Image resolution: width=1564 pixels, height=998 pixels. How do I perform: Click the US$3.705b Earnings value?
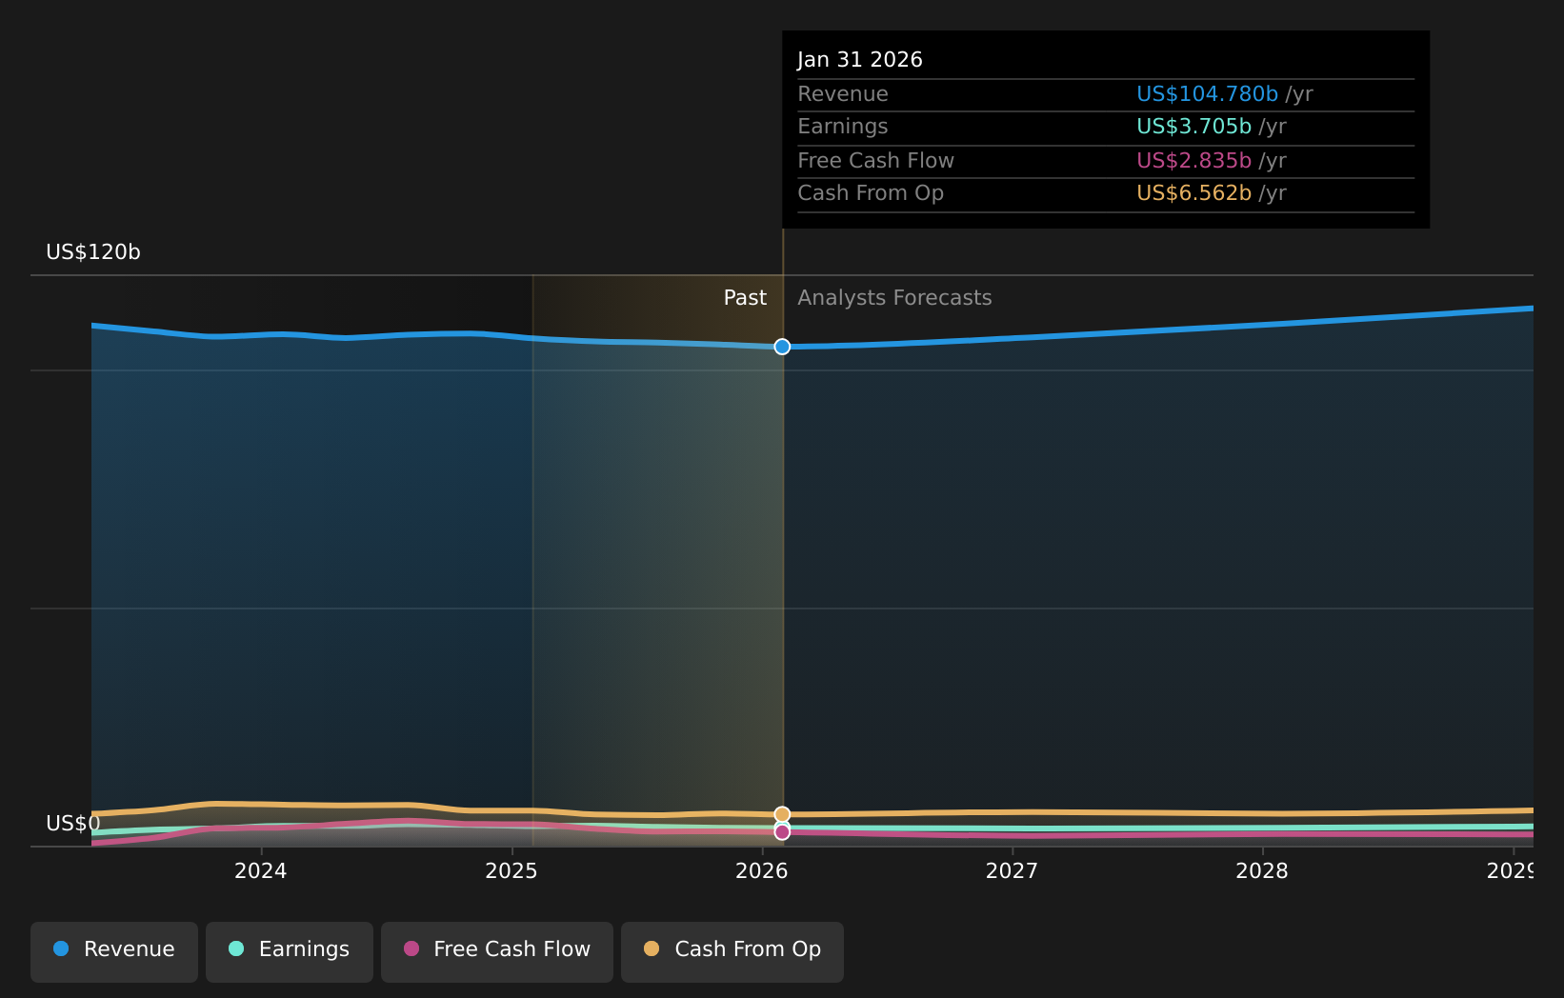[1193, 126]
